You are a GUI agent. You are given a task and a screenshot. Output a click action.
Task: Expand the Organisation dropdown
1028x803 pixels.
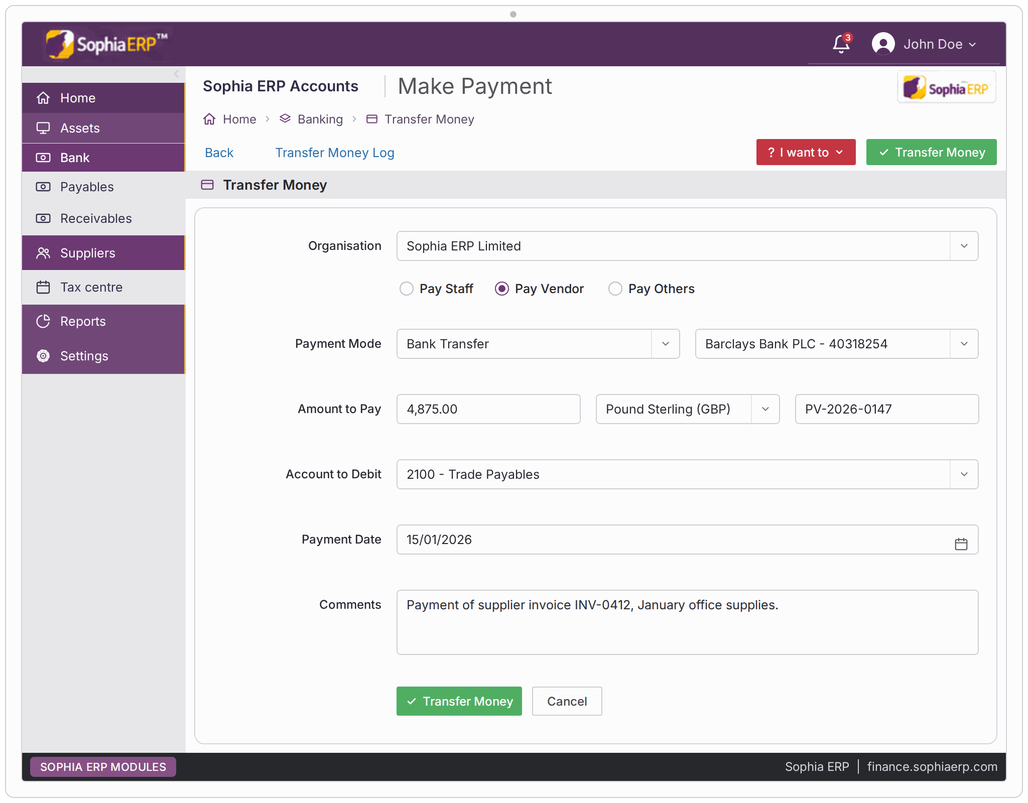coord(964,246)
